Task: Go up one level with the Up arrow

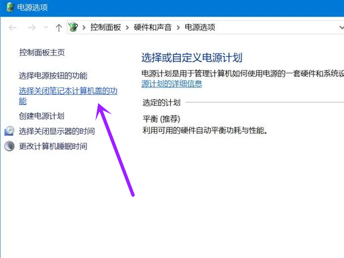Action: pyautogui.click(x=59, y=27)
